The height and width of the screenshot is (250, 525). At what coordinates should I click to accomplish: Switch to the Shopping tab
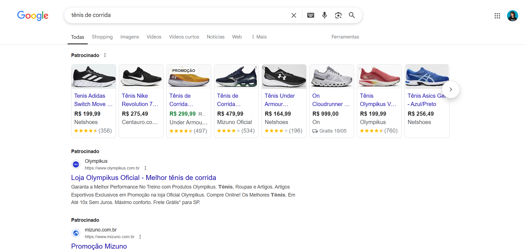coord(102,37)
